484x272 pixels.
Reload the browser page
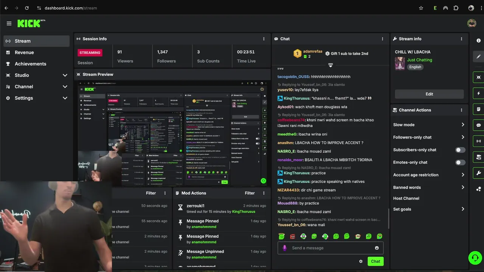point(26,8)
